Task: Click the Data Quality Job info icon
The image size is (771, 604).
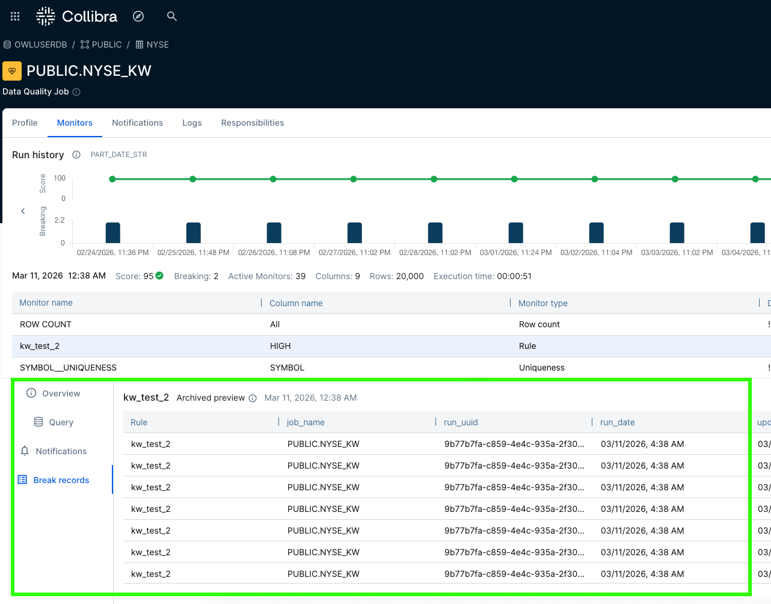Action: point(76,92)
